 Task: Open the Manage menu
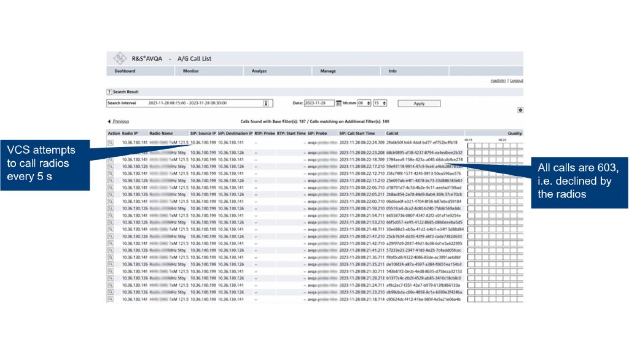click(x=328, y=71)
